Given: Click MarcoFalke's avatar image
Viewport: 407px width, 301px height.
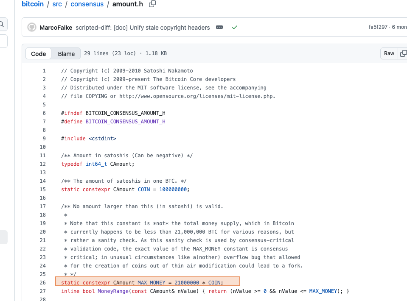Looking at the screenshot, I should [x=32, y=28].
